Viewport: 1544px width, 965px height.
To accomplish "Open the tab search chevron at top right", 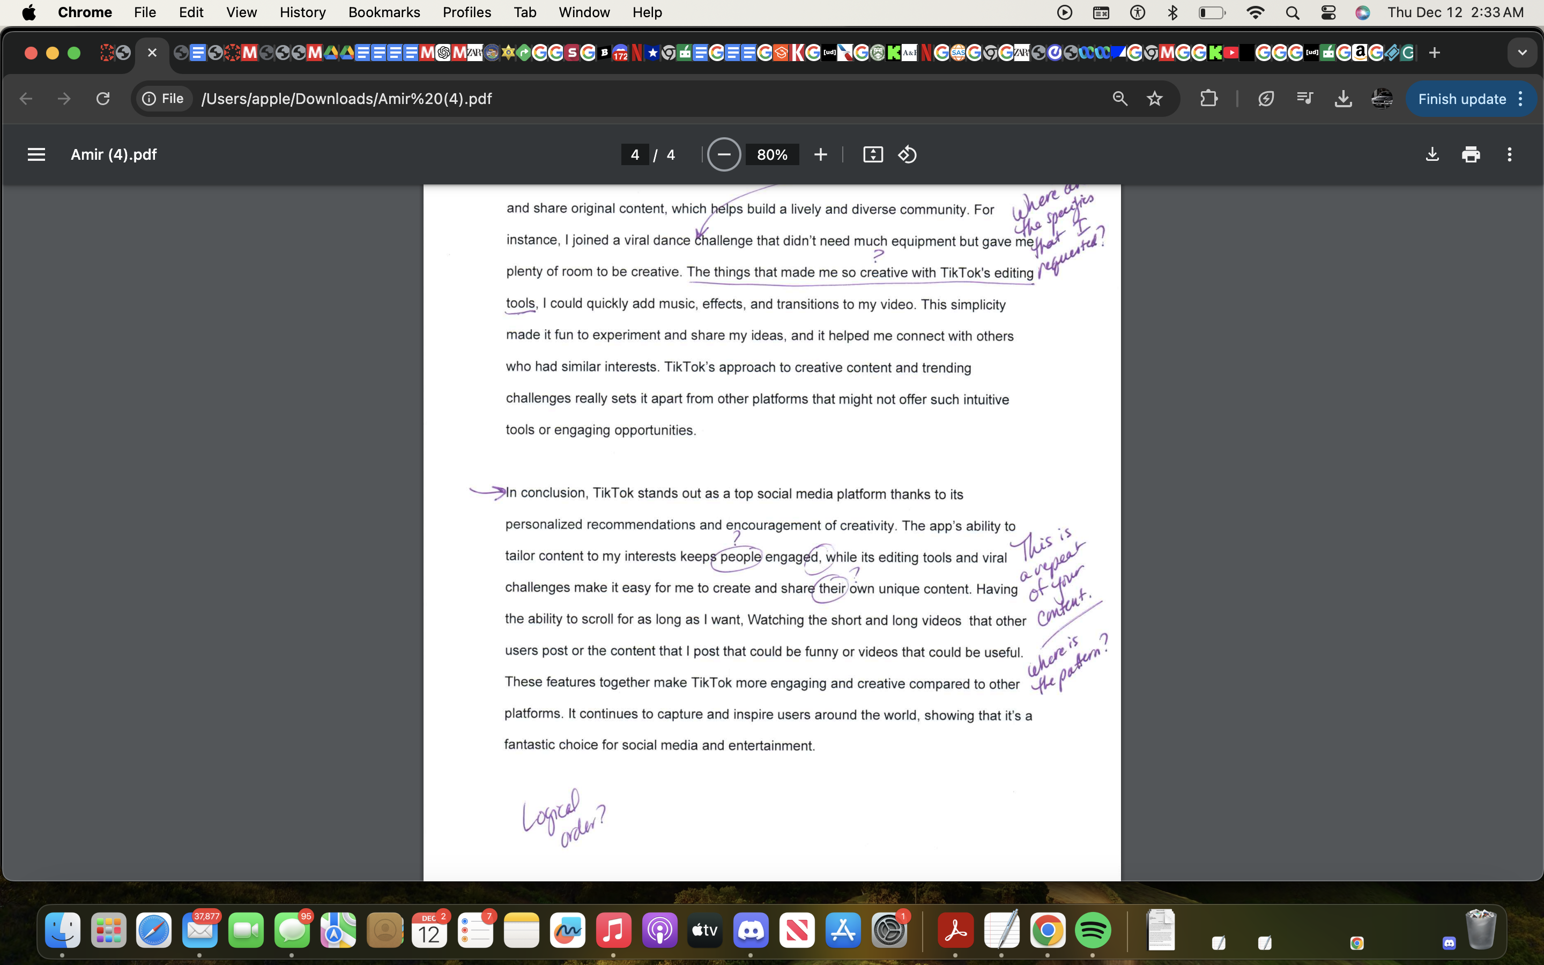I will (x=1523, y=53).
